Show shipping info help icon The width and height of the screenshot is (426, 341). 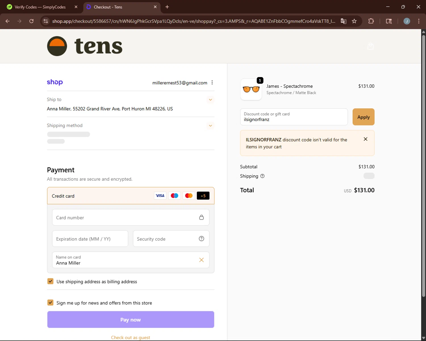point(262,176)
